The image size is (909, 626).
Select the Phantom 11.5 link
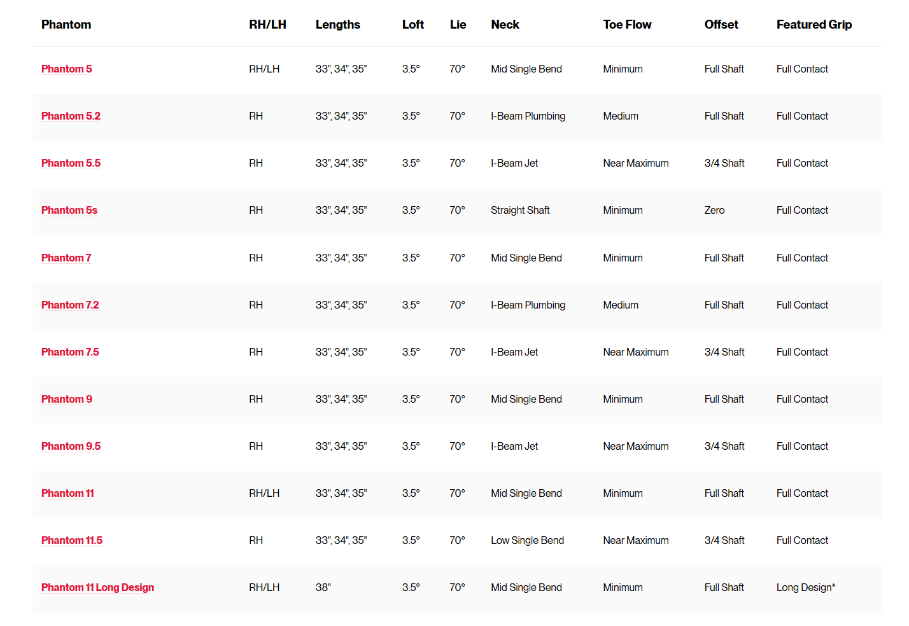(x=71, y=540)
